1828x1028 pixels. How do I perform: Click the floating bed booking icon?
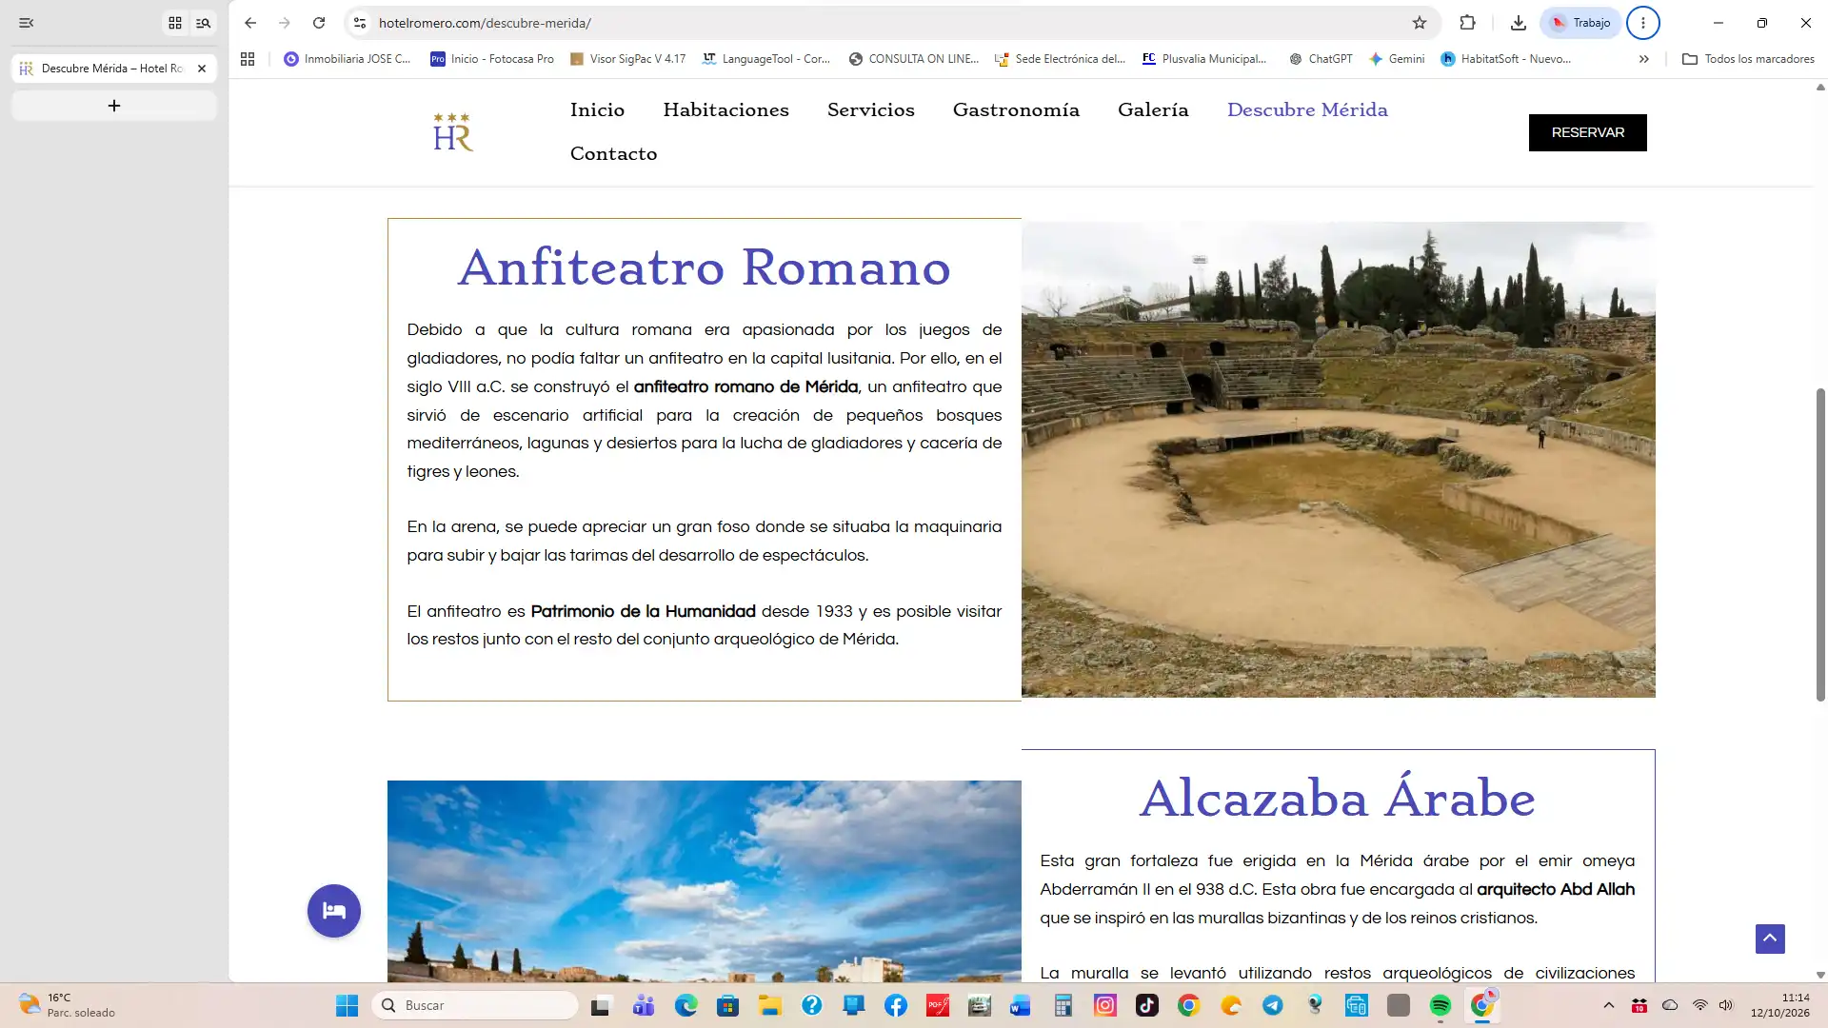point(334,911)
